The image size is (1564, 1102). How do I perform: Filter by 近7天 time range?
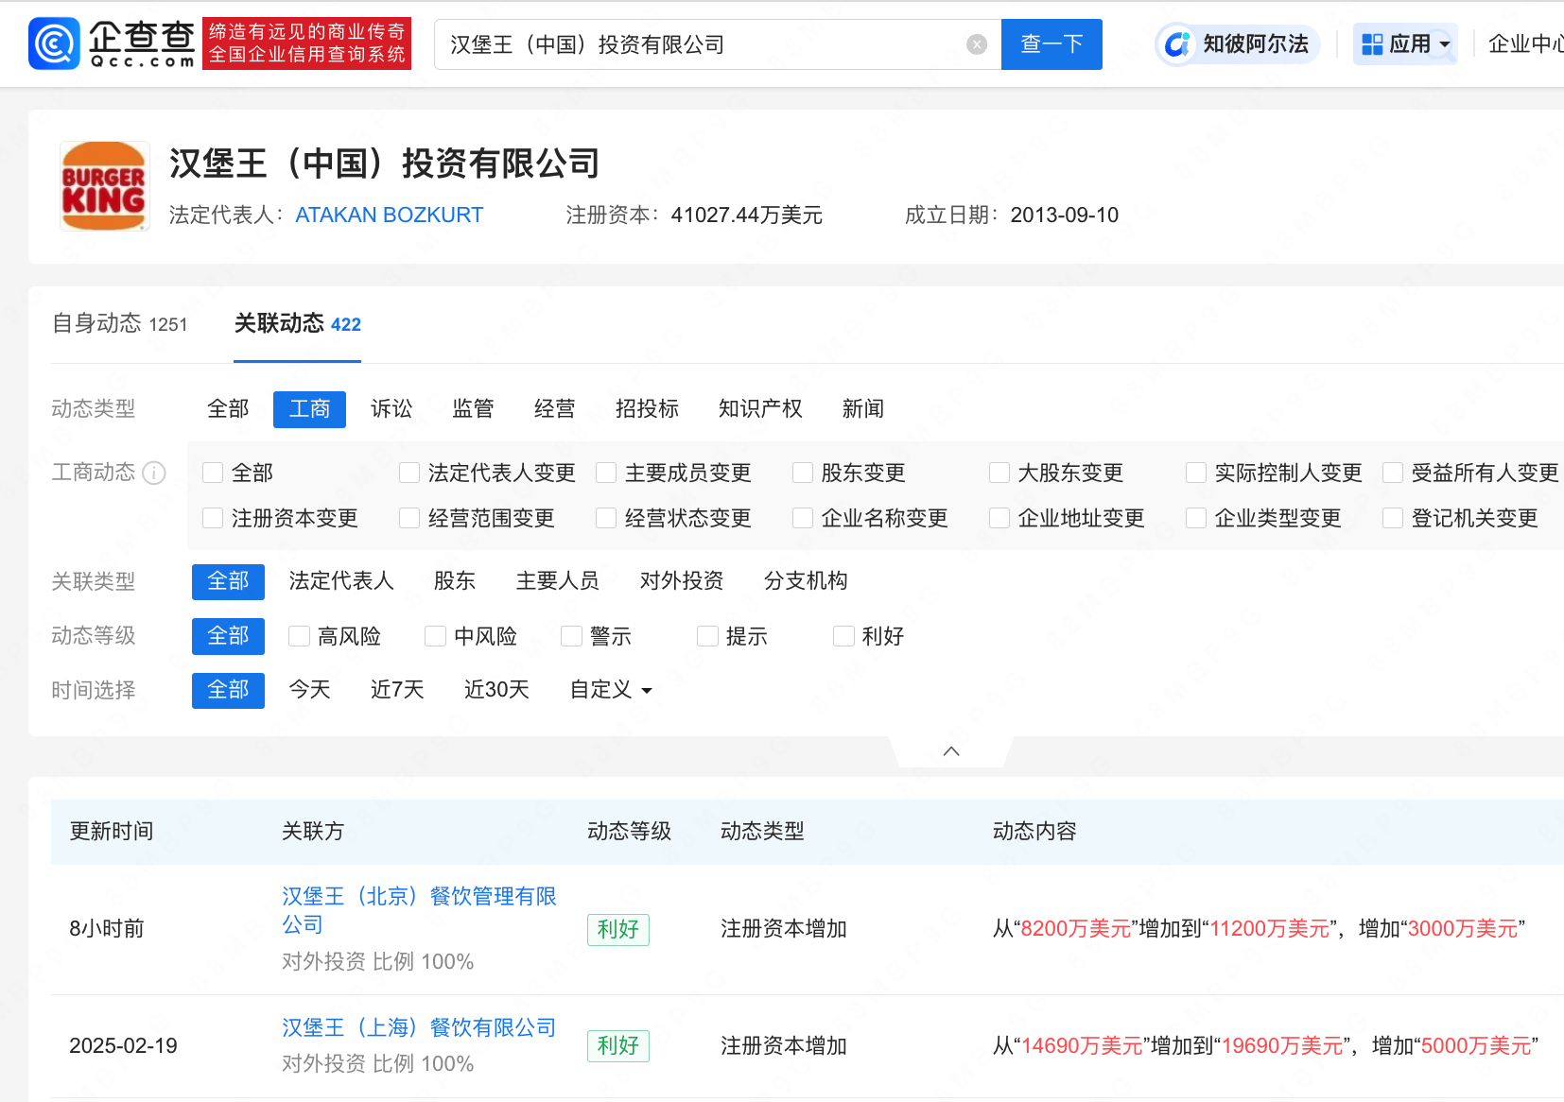click(397, 690)
